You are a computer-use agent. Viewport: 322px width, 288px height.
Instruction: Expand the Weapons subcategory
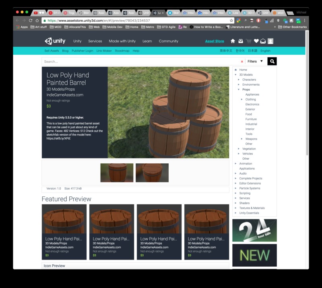coord(242,139)
